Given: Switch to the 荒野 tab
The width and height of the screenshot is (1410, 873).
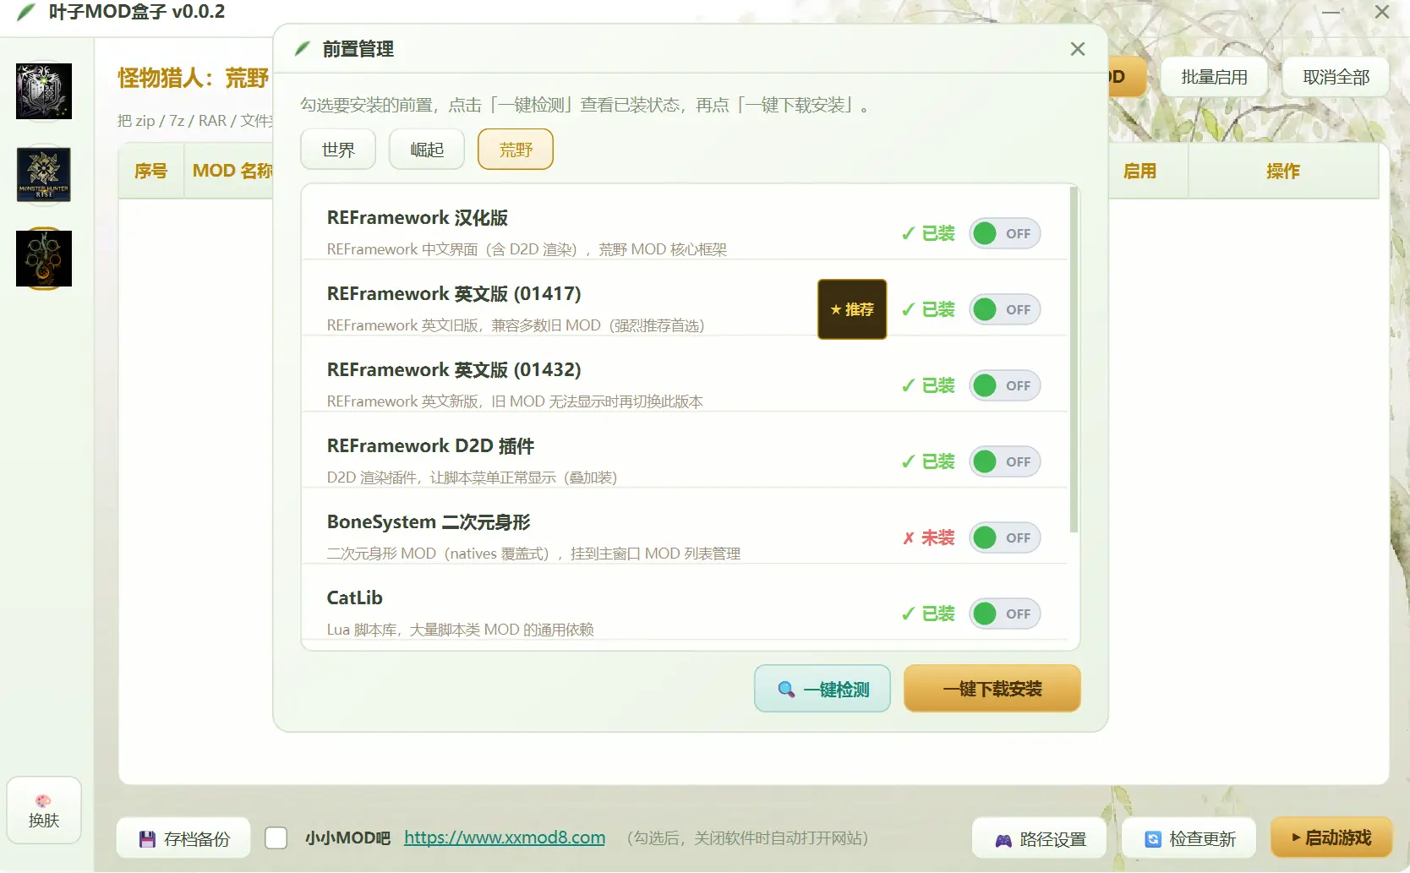Looking at the screenshot, I should click(516, 150).
